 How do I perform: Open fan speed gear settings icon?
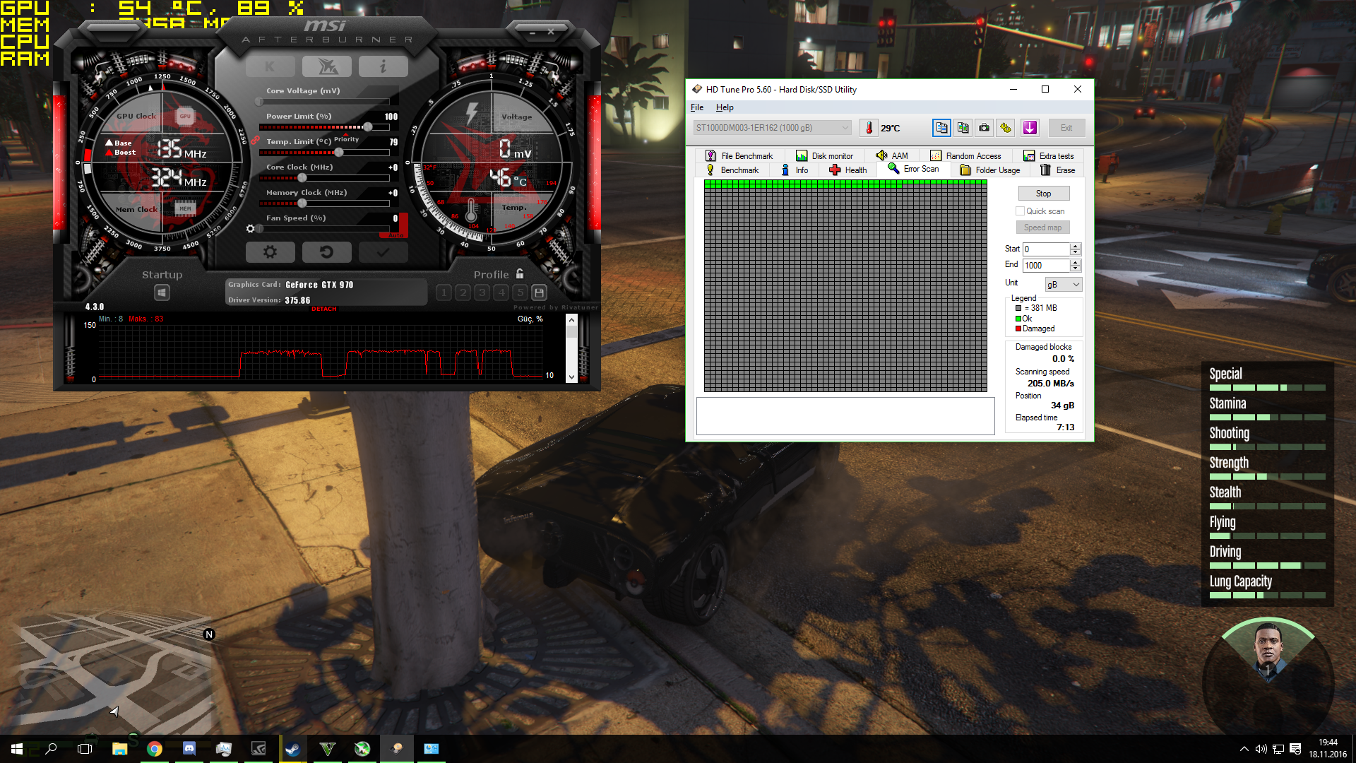point(250,229)
